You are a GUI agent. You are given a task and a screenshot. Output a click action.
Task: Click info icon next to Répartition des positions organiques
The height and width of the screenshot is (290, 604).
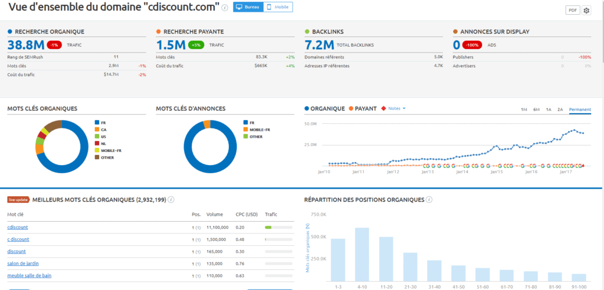[x=429, y=199]
